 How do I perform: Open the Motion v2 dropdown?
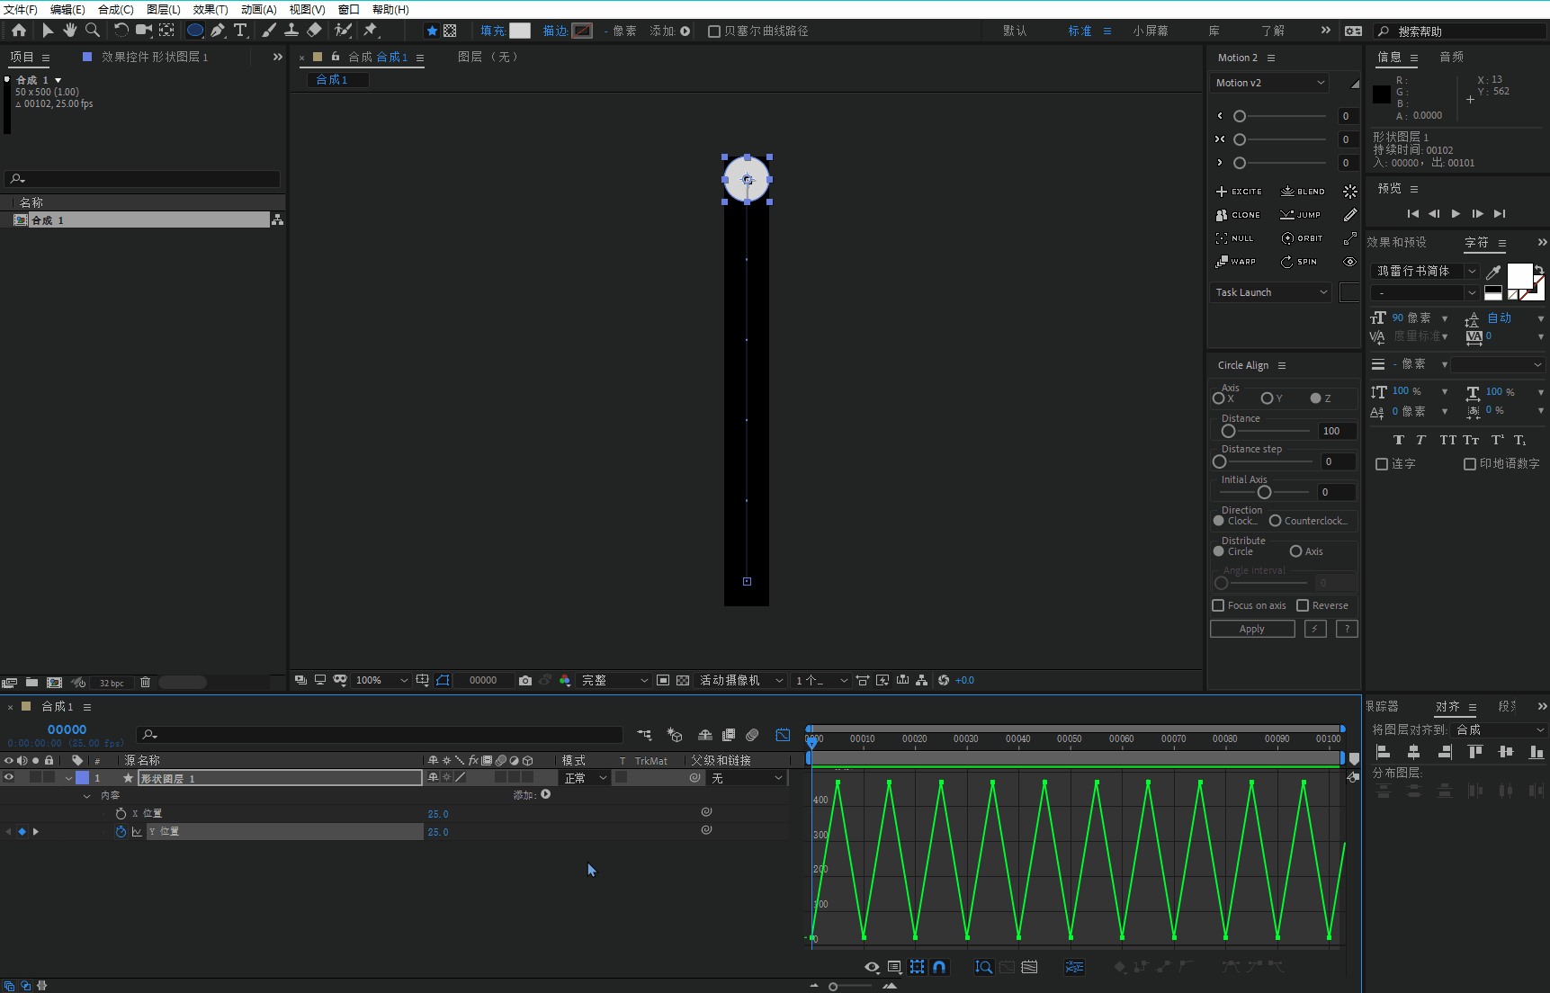click(1269, 83)
